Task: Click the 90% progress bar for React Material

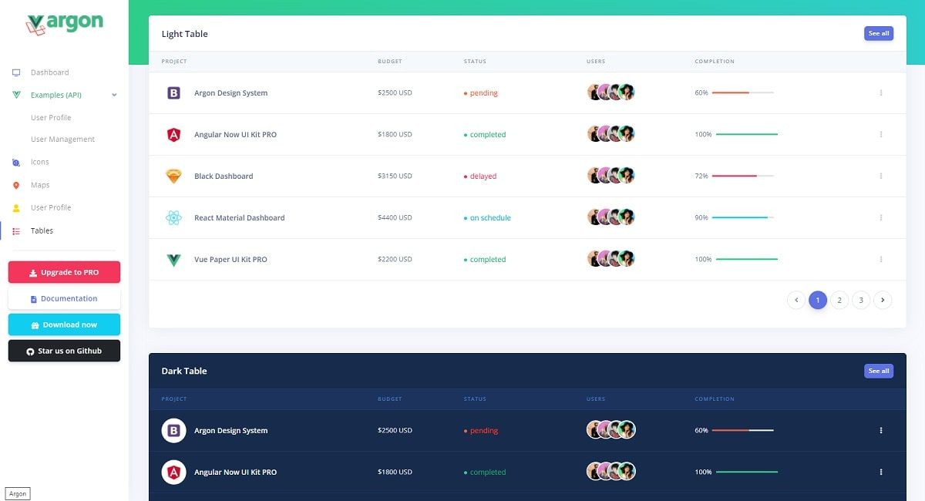Action: coord(743,218)
